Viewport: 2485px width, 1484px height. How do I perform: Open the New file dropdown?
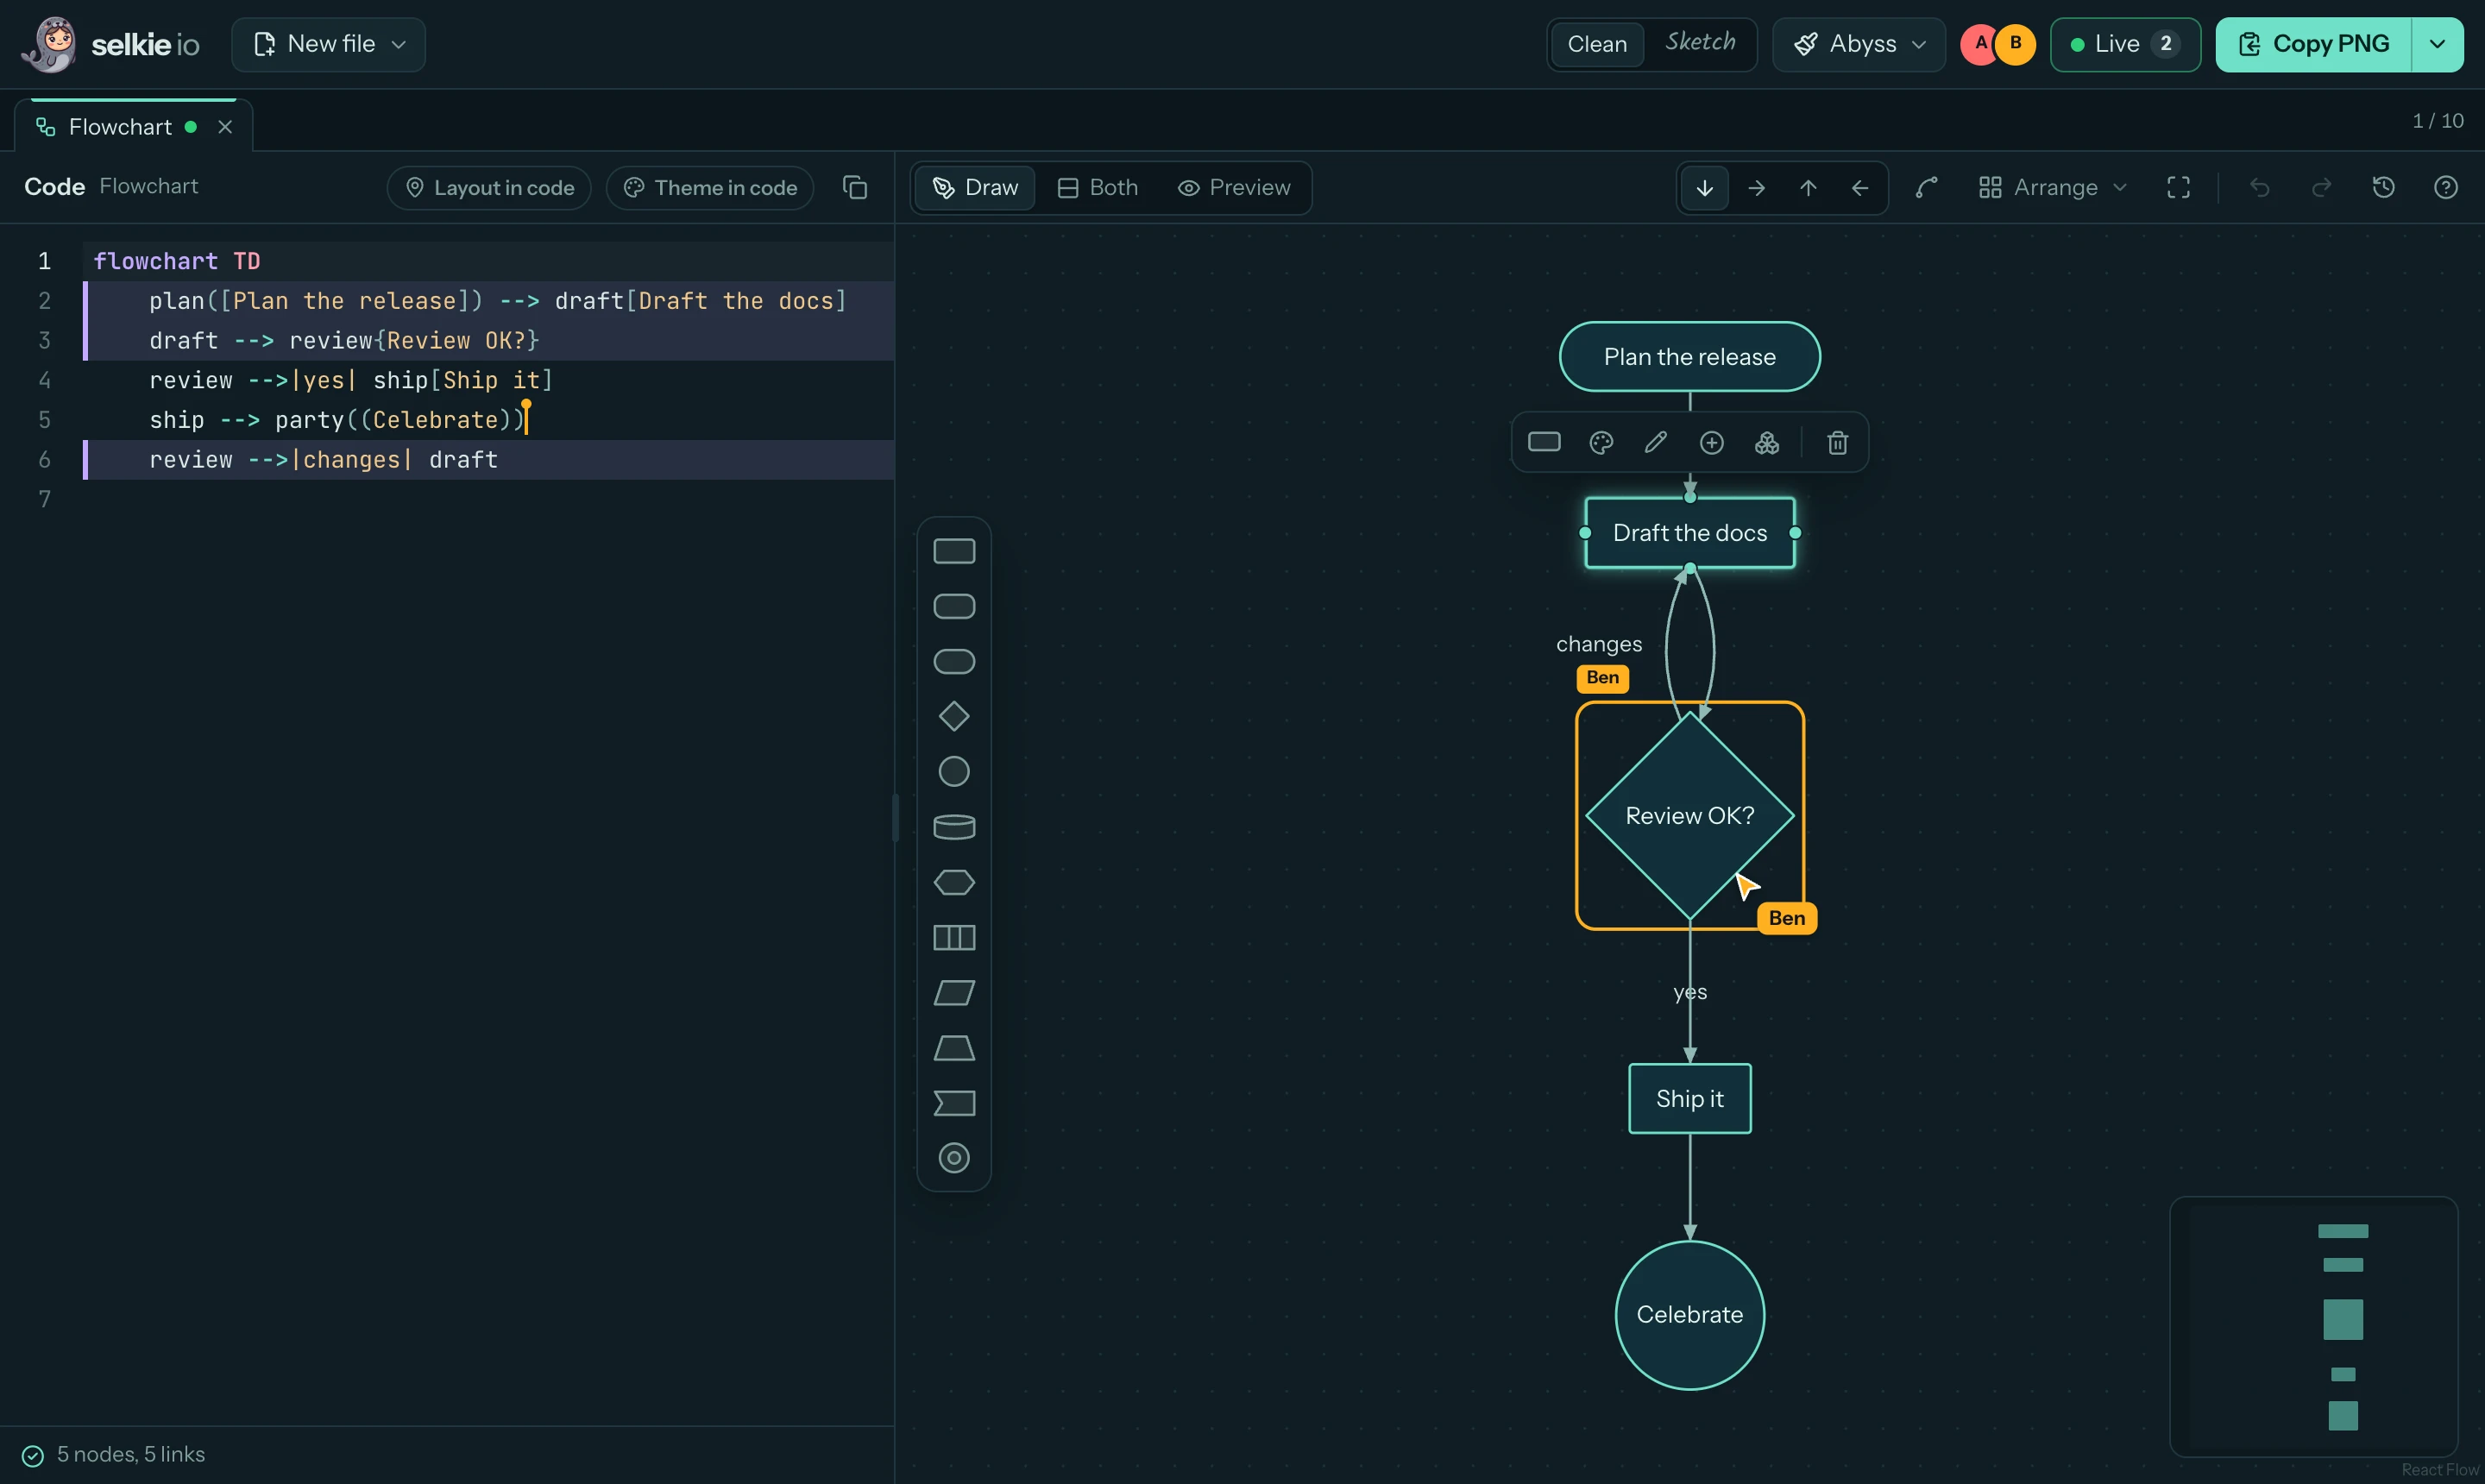coord(329,44)
